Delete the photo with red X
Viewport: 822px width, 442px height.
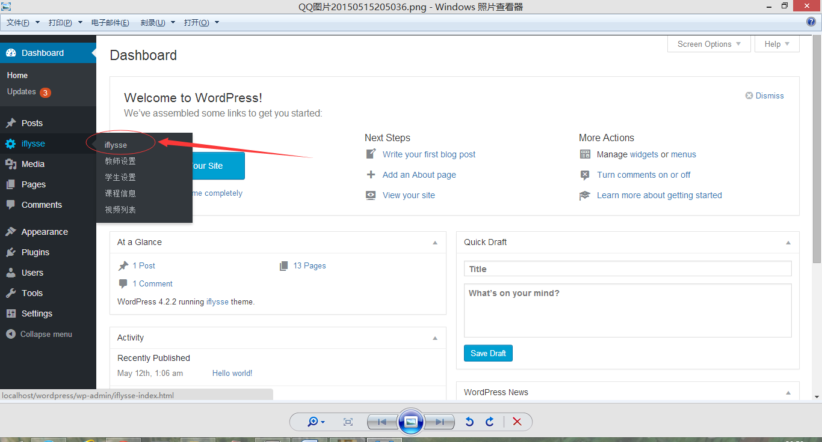[x=517, y=422]
